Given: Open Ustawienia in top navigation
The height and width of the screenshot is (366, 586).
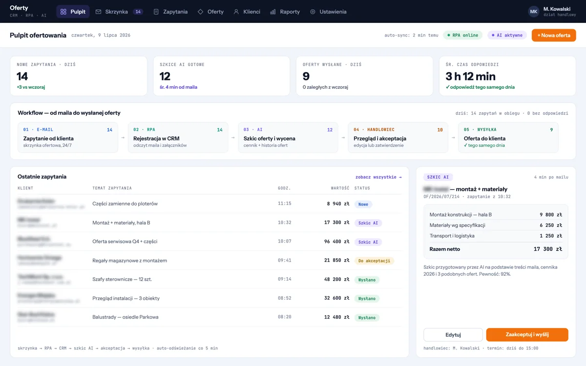Looking at the screenshot, I should tap(328, 12).
